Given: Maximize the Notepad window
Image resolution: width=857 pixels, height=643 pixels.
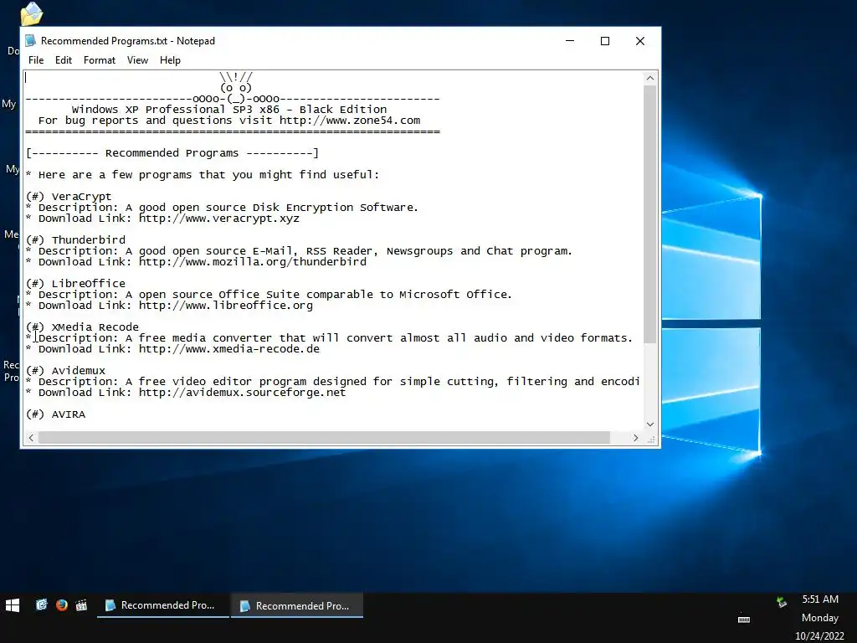Looking at the screenshot, I should coord(605,41).
